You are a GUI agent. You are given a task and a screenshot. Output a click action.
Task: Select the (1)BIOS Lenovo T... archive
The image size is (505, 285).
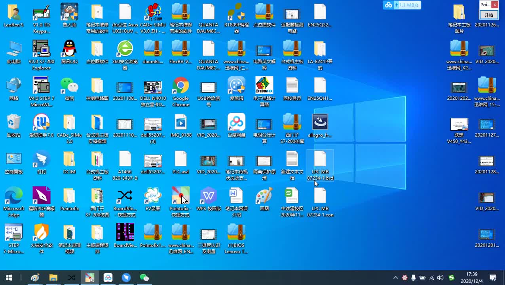pos(237,239)
